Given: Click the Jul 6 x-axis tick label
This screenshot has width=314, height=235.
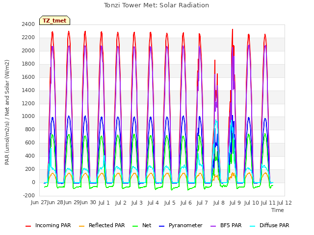Looking at the screenshot, I should pos(186,203).
